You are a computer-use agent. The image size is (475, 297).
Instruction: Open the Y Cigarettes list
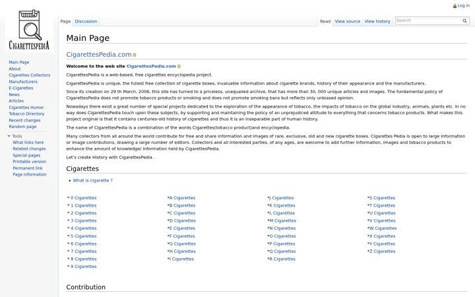point(382,244)
